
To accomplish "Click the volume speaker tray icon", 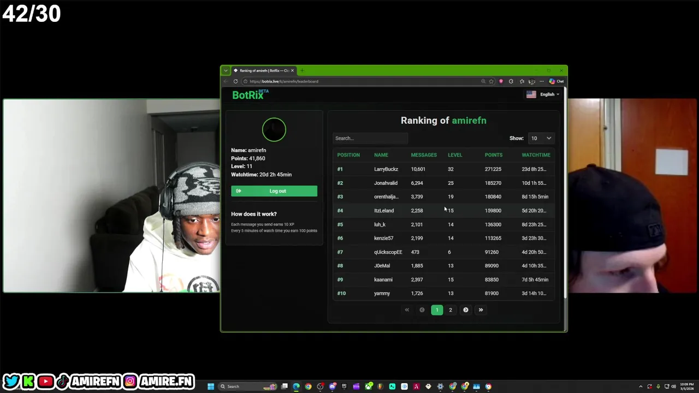I will [x=674, y=386].
